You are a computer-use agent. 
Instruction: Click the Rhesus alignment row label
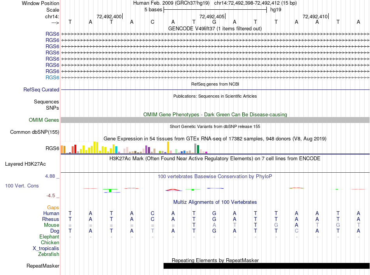[x=51, y=219]
